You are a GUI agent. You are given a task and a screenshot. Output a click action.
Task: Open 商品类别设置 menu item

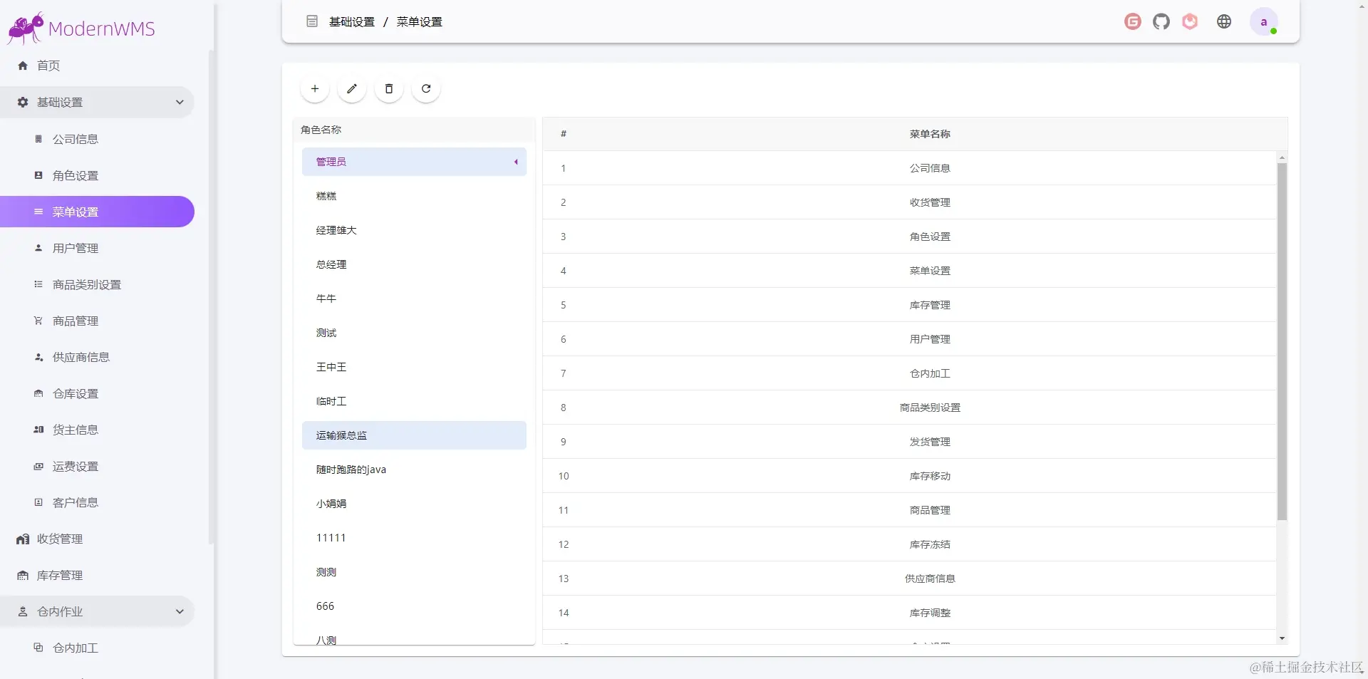click(87, 284)
